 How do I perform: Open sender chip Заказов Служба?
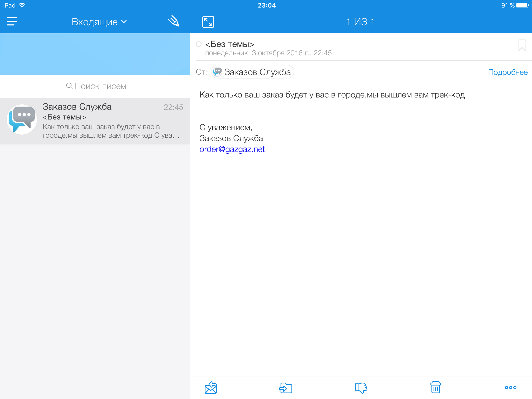tap(252, 72)
